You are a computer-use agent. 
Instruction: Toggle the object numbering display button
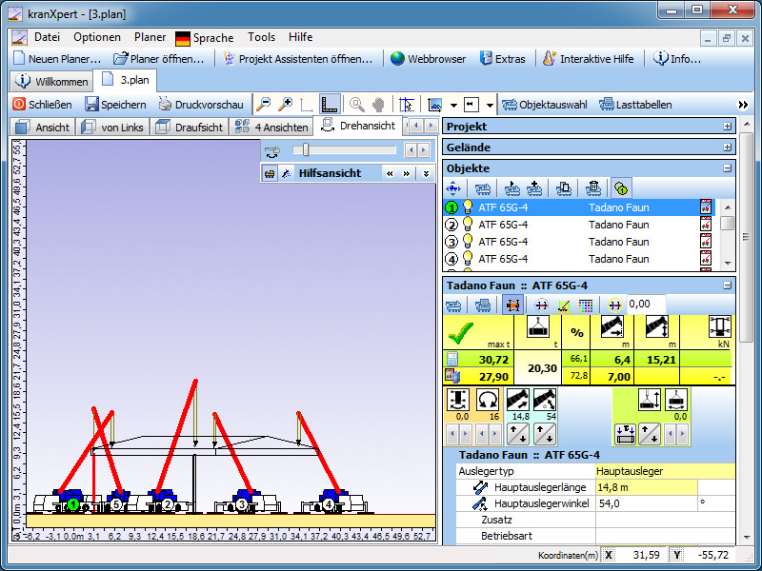pyautogui.click(x=620, y=188)
